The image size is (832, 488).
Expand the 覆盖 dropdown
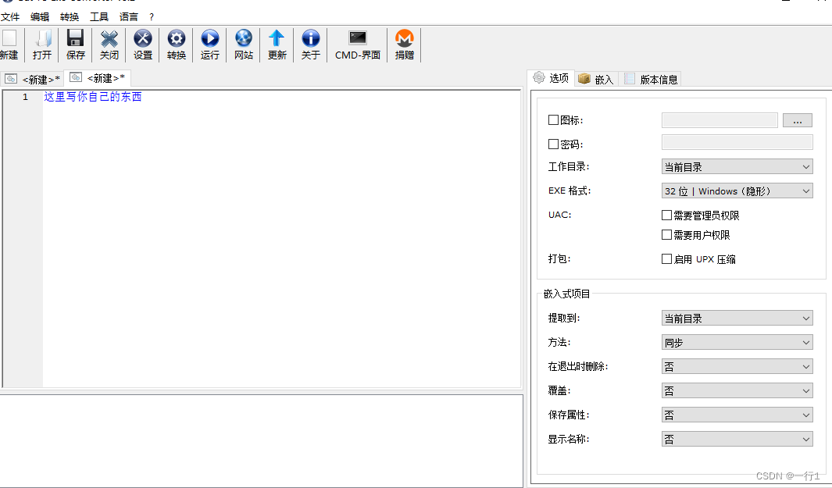[737, 391]
